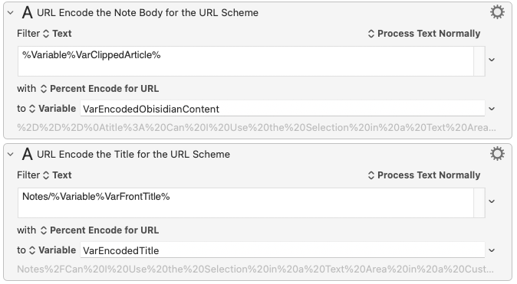This screenshot has width=517, height=284.
Task: Collapse the URL Encode Title action
Action: pos(11,155)
